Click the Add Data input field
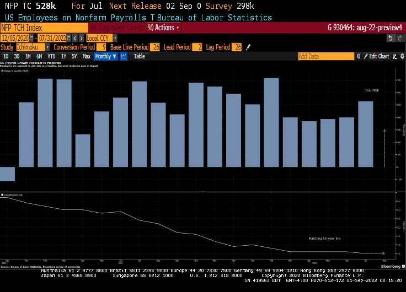 point(325,56)
